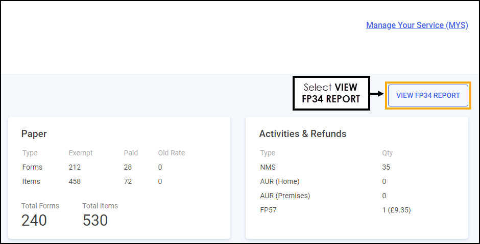Open the Manage Your Service (MYS) link
The image size is (480, 244).
[417, 25]
